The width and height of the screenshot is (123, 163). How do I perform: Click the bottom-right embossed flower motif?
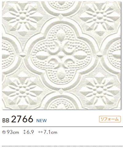tap(100, 92)
